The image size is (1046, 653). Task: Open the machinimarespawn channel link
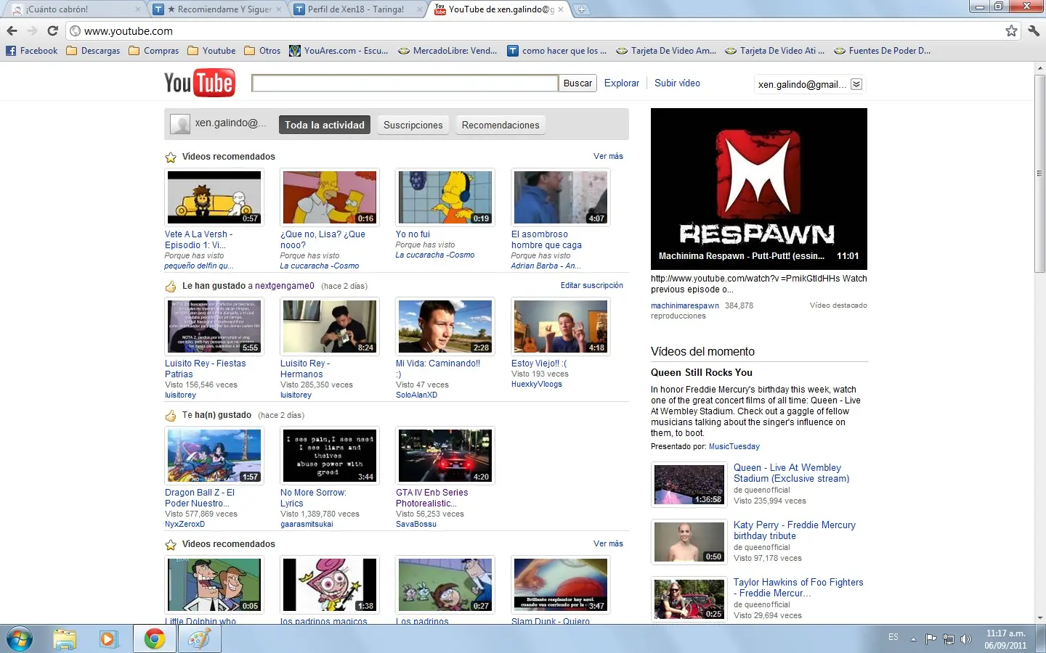685,305
